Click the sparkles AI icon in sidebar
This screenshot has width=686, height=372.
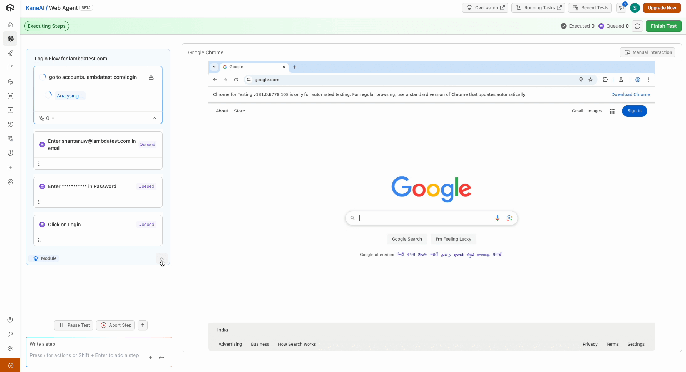[10, 125]
